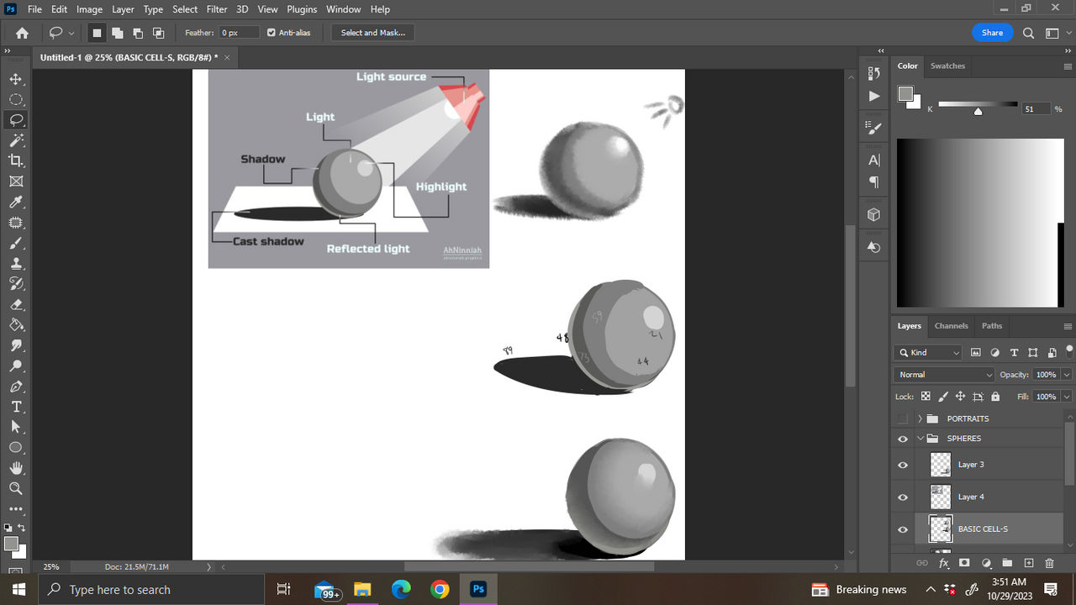Choose the Zoom tool

(17, 488)
